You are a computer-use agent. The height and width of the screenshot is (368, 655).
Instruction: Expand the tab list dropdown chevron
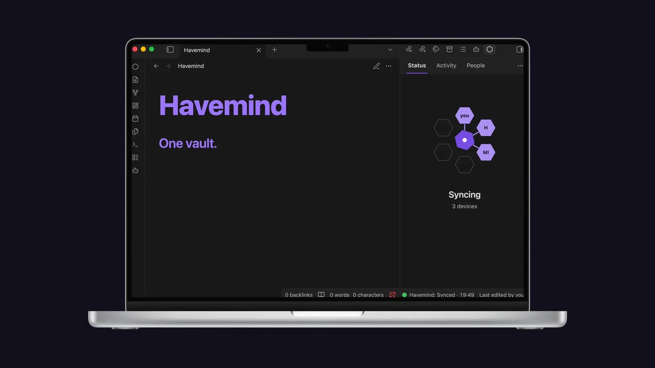pyautogui.click(x=390, y=49)
